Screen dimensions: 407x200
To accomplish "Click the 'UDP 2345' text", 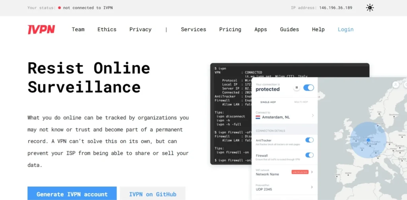I will (264, 189).
